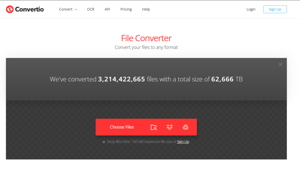Image resolution: width=300 pixels, height=178 pixels.
Task: Click the lock icon beside drop text
Action: [x=104, y=142]
